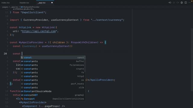Click the useCurrencyContext() call on currency line
193x108 pixels.
[57, 46]
